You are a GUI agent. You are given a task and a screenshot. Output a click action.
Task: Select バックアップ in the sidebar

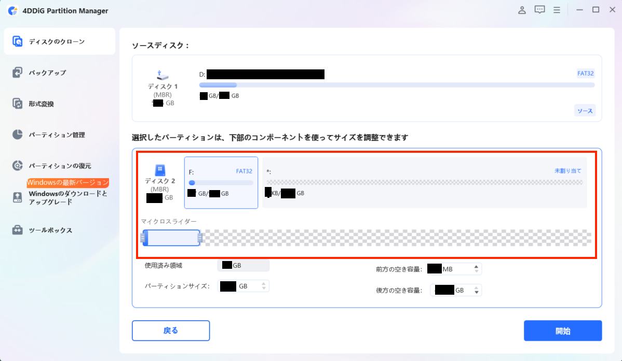tap(47, 73)
